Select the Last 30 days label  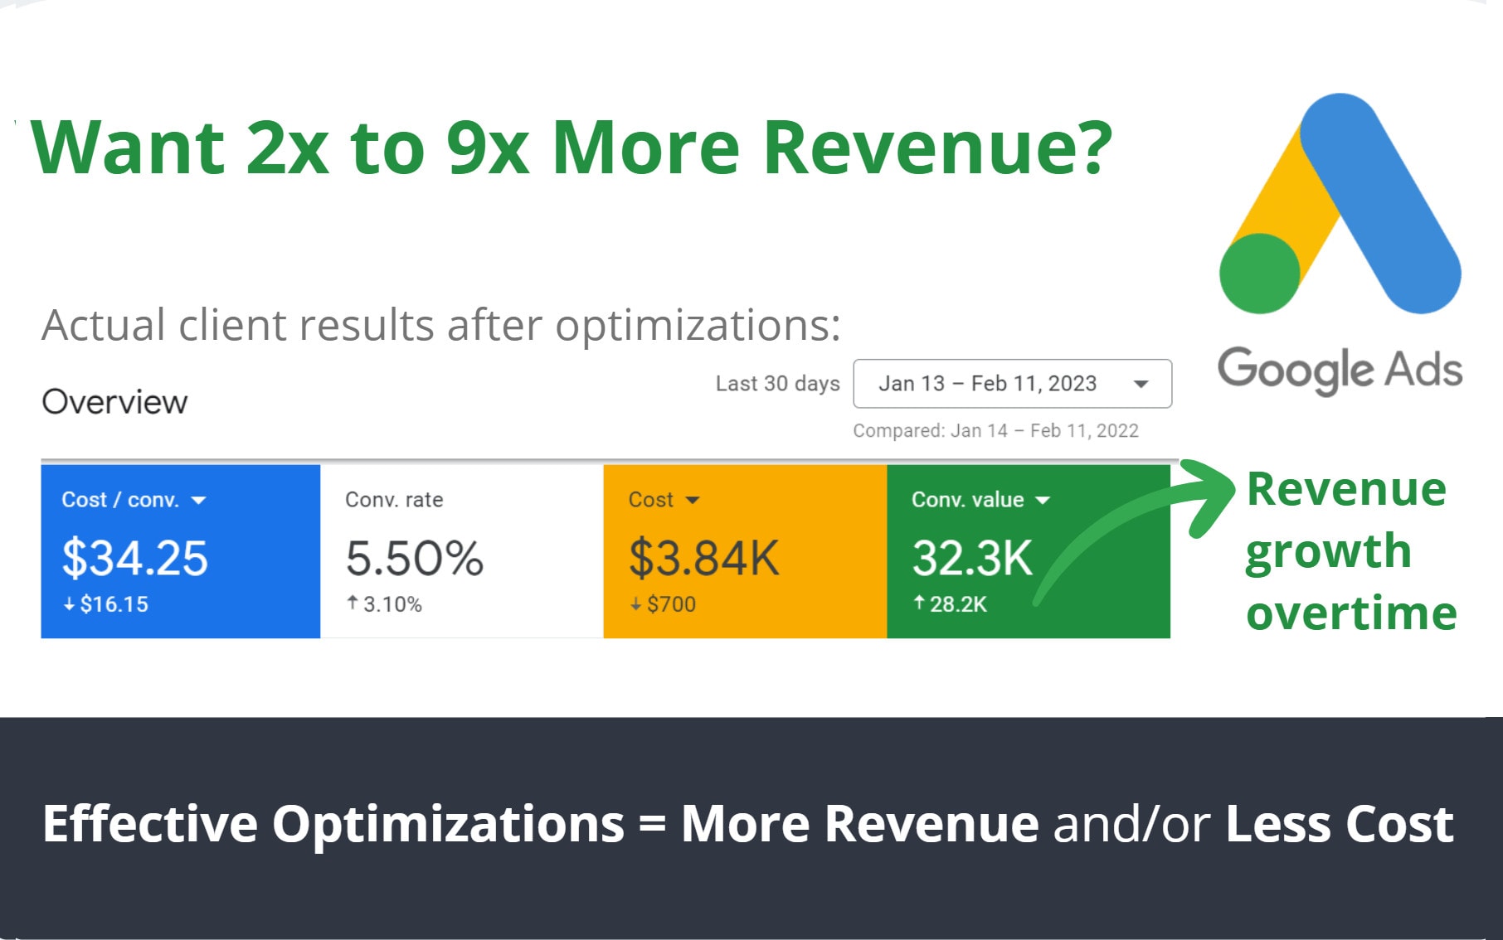pos(777,383)
